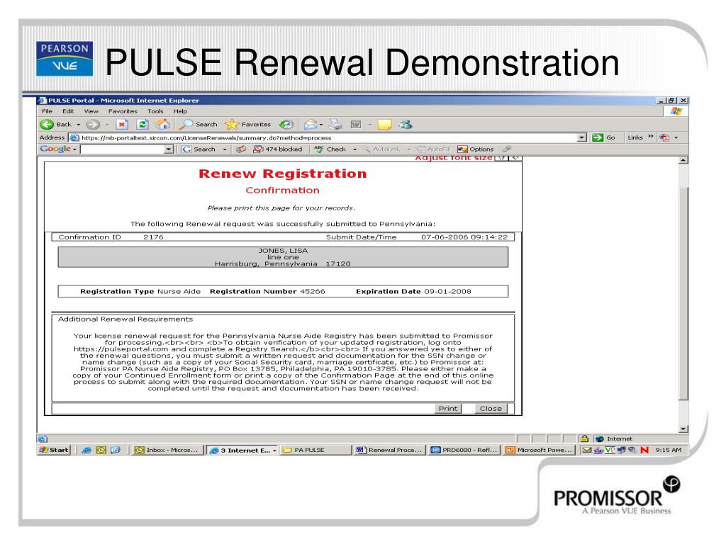
Task: Open the Google Search button dropdown arrow
Action: click(225, 149)
